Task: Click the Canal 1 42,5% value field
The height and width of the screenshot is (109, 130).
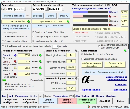Action: (124, 12)
